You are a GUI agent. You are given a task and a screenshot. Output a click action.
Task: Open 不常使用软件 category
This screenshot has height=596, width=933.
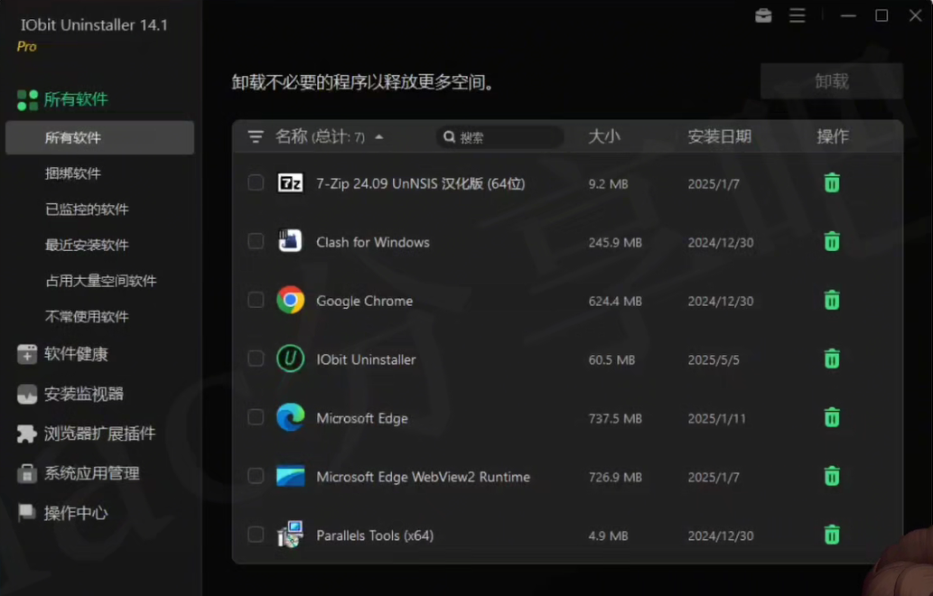click(x=87, y=316)
